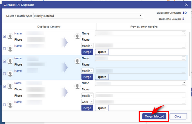Expand the Name dropdown in the first preview

click(x=184, y=33)
